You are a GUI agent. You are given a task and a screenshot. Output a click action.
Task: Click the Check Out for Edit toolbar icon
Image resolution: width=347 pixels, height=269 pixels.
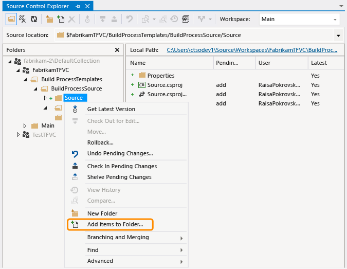[x=103, y=19]
